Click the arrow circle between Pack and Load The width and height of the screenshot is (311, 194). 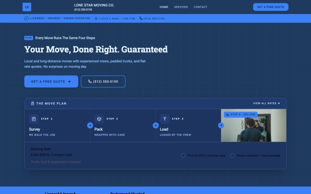pyautogui.click(x=155, y=125)
